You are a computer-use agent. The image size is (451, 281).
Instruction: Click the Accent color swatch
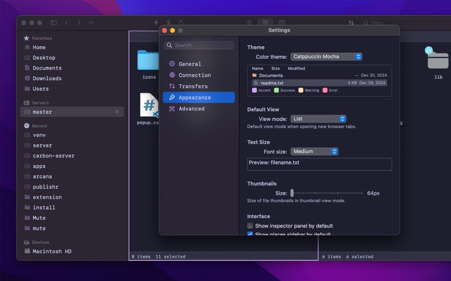pos(255,90)
